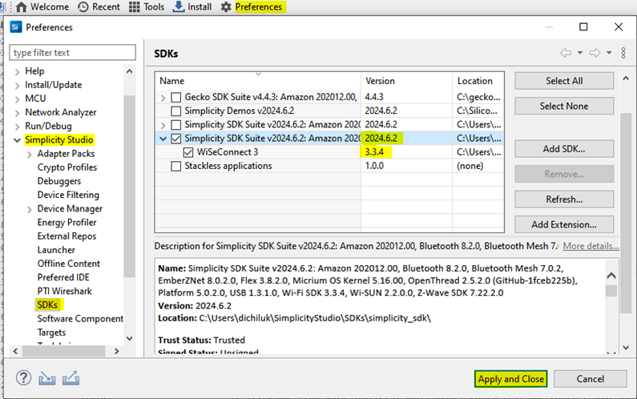Open the Tools grid icon

[134, 7]
